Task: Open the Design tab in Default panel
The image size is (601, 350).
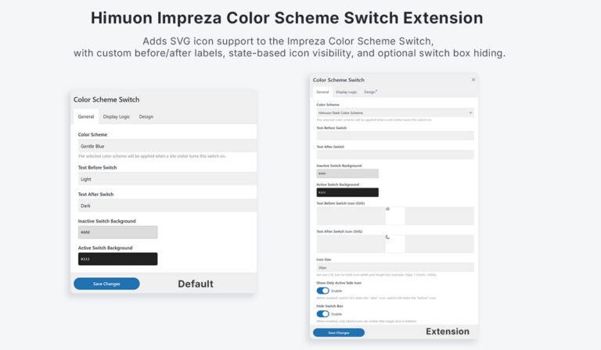Action: (x=146, y=116)
